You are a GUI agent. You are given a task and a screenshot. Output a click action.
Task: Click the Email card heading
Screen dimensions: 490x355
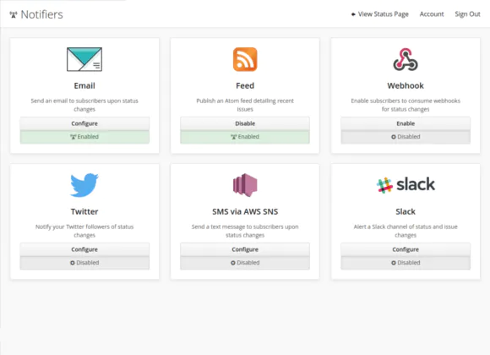click(84, 85)
